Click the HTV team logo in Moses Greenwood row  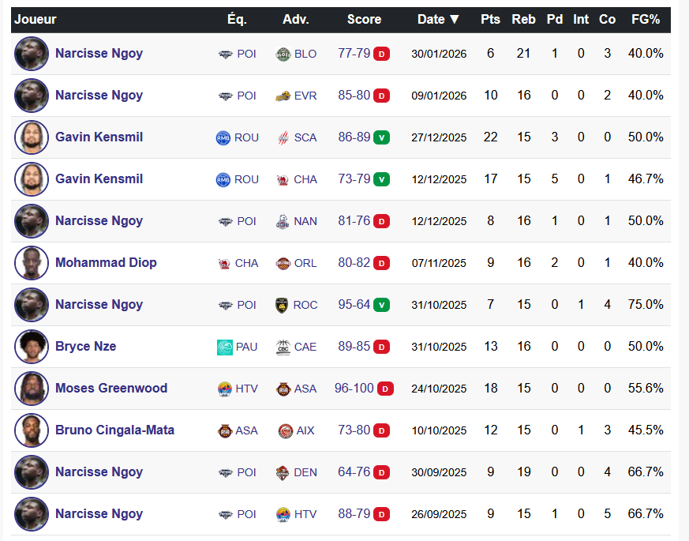click(225, 389)
